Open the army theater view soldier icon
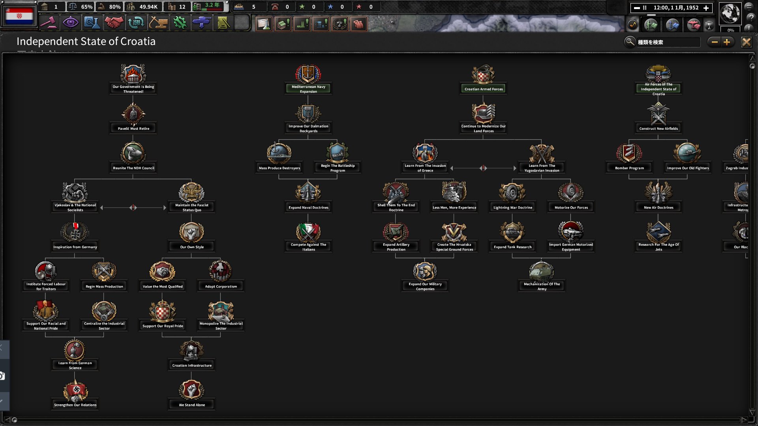The height and width of the screenshot is (426, 758). coord(651,25)
